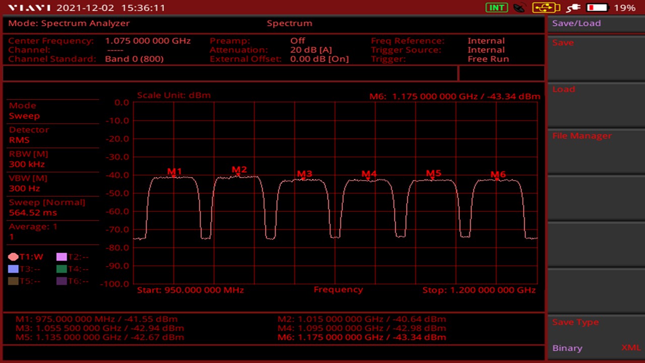Select the Save/Load menu header
The width and height of the screenshot is (645, 363).
[x=576, y=23]
